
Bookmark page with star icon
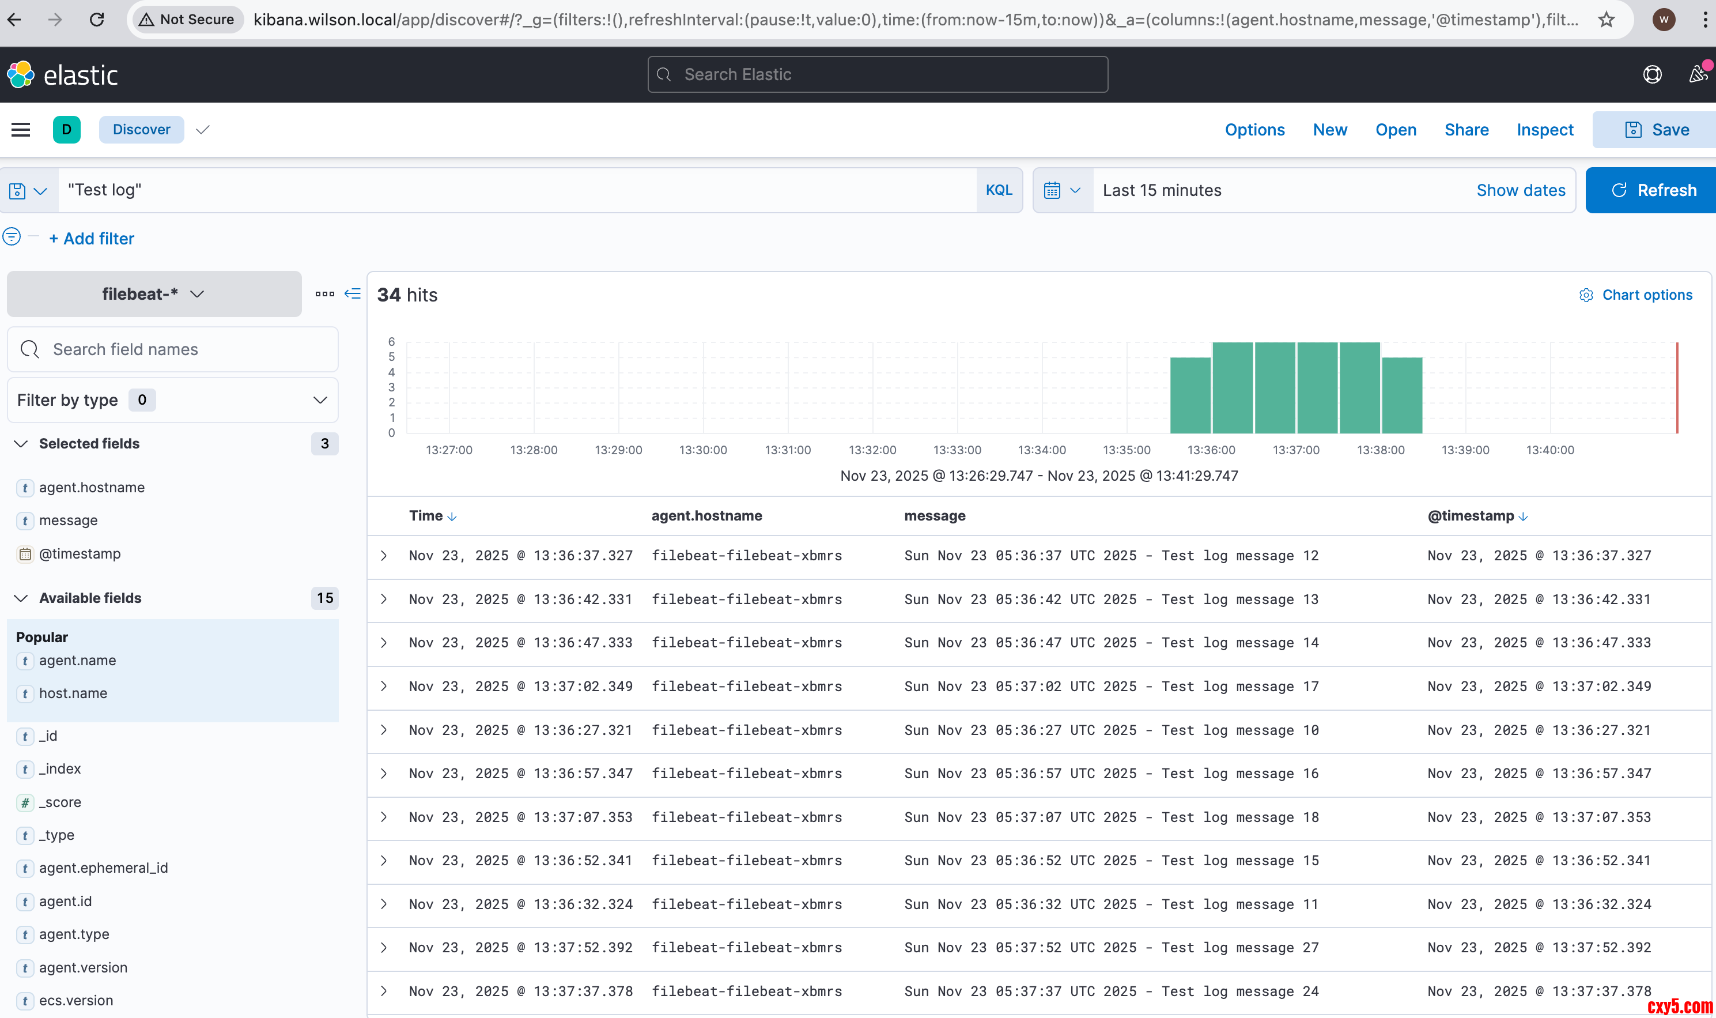click(1607, 19)
